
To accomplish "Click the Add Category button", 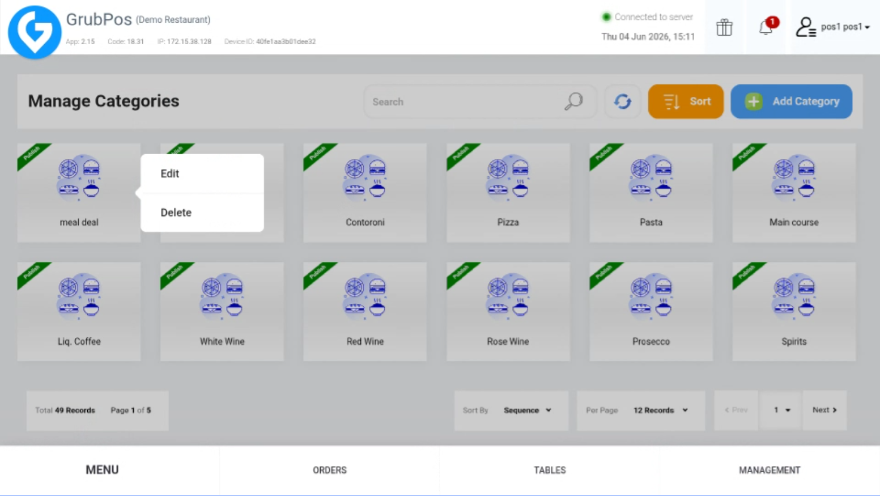I will (x=791, y=101).
